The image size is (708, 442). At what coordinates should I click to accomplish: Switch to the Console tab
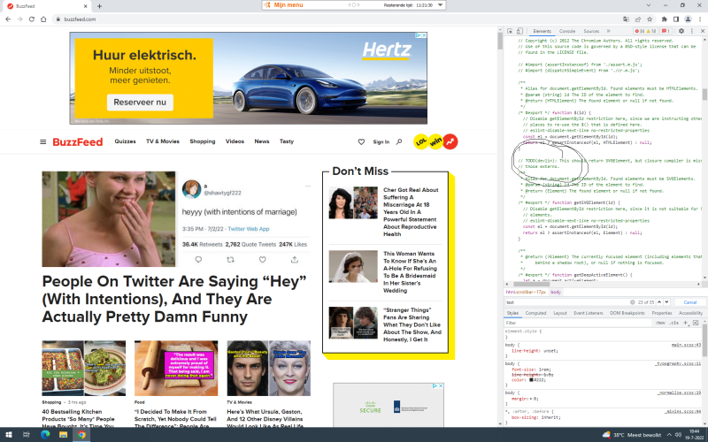[x=566, y=31]
